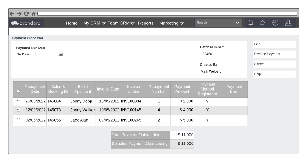The width and height of the screenshot is (305, 160).
Task: Click the browser back arrow
Action: point(12,14)
